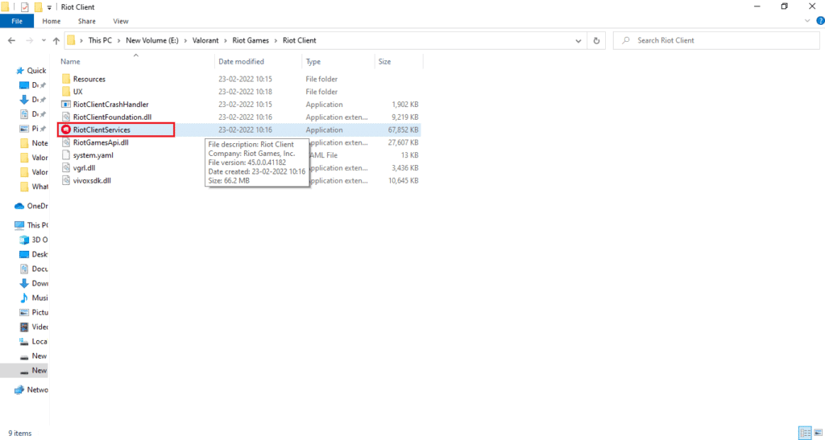Click the Forward navigation arrow
825x440 pixels.
(x=30, y=40)
